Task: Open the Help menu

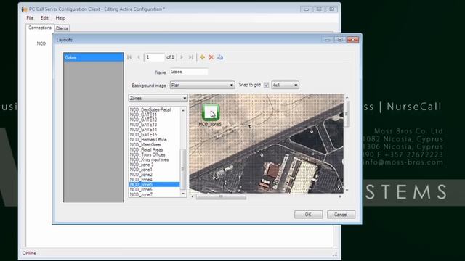Action: coord(60,18)
